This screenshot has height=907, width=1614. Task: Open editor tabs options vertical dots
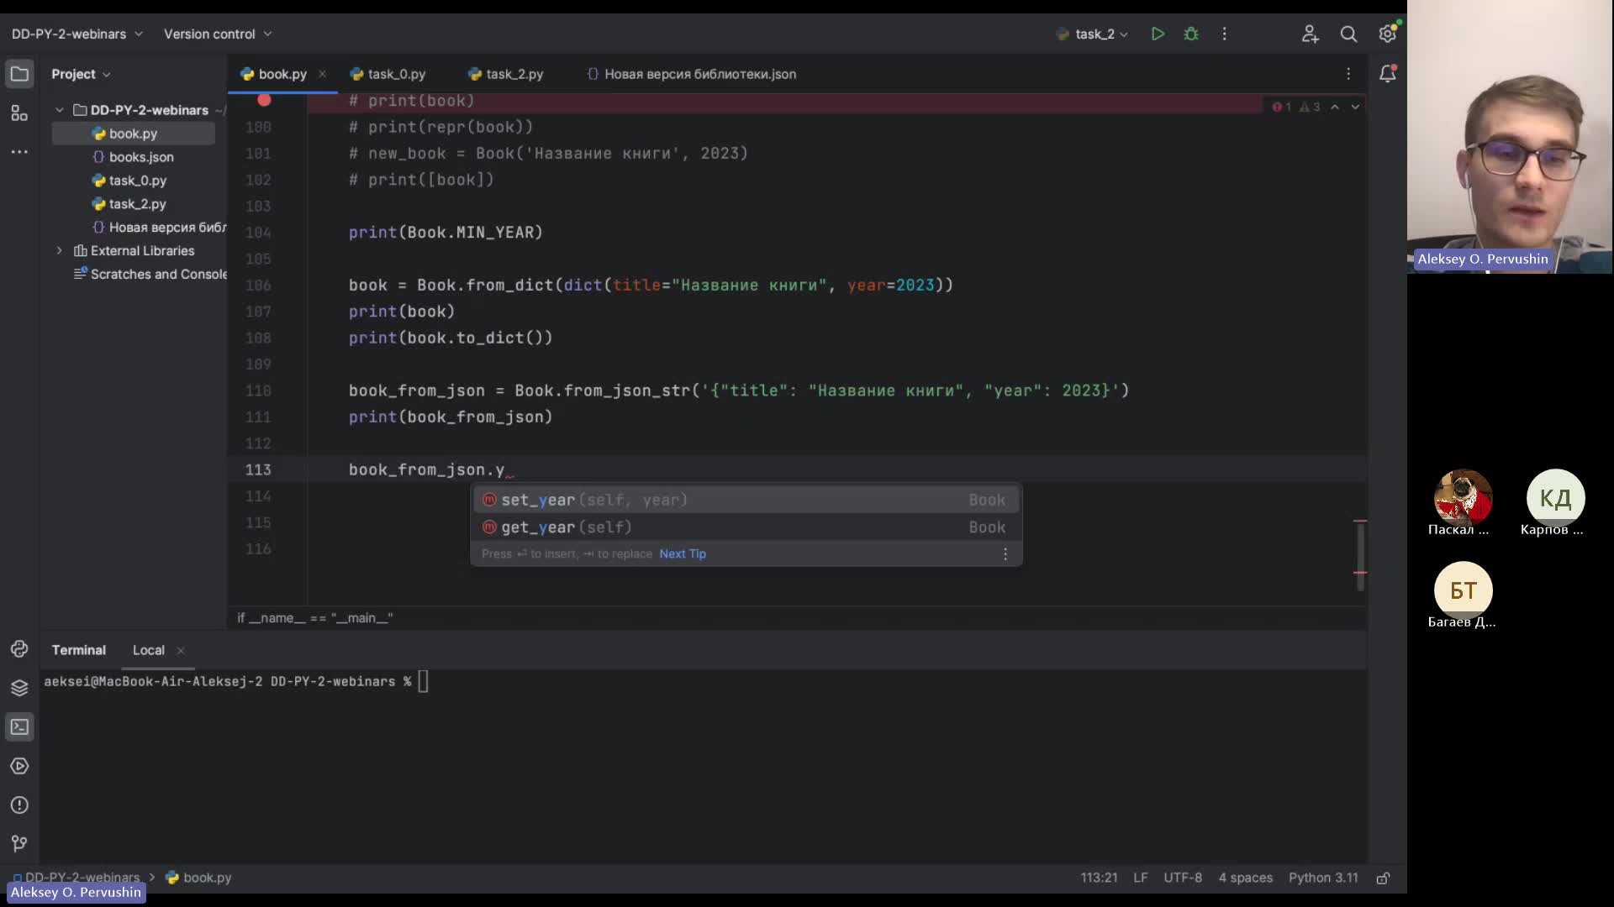pyautogui.click(x=1348, y=74)
